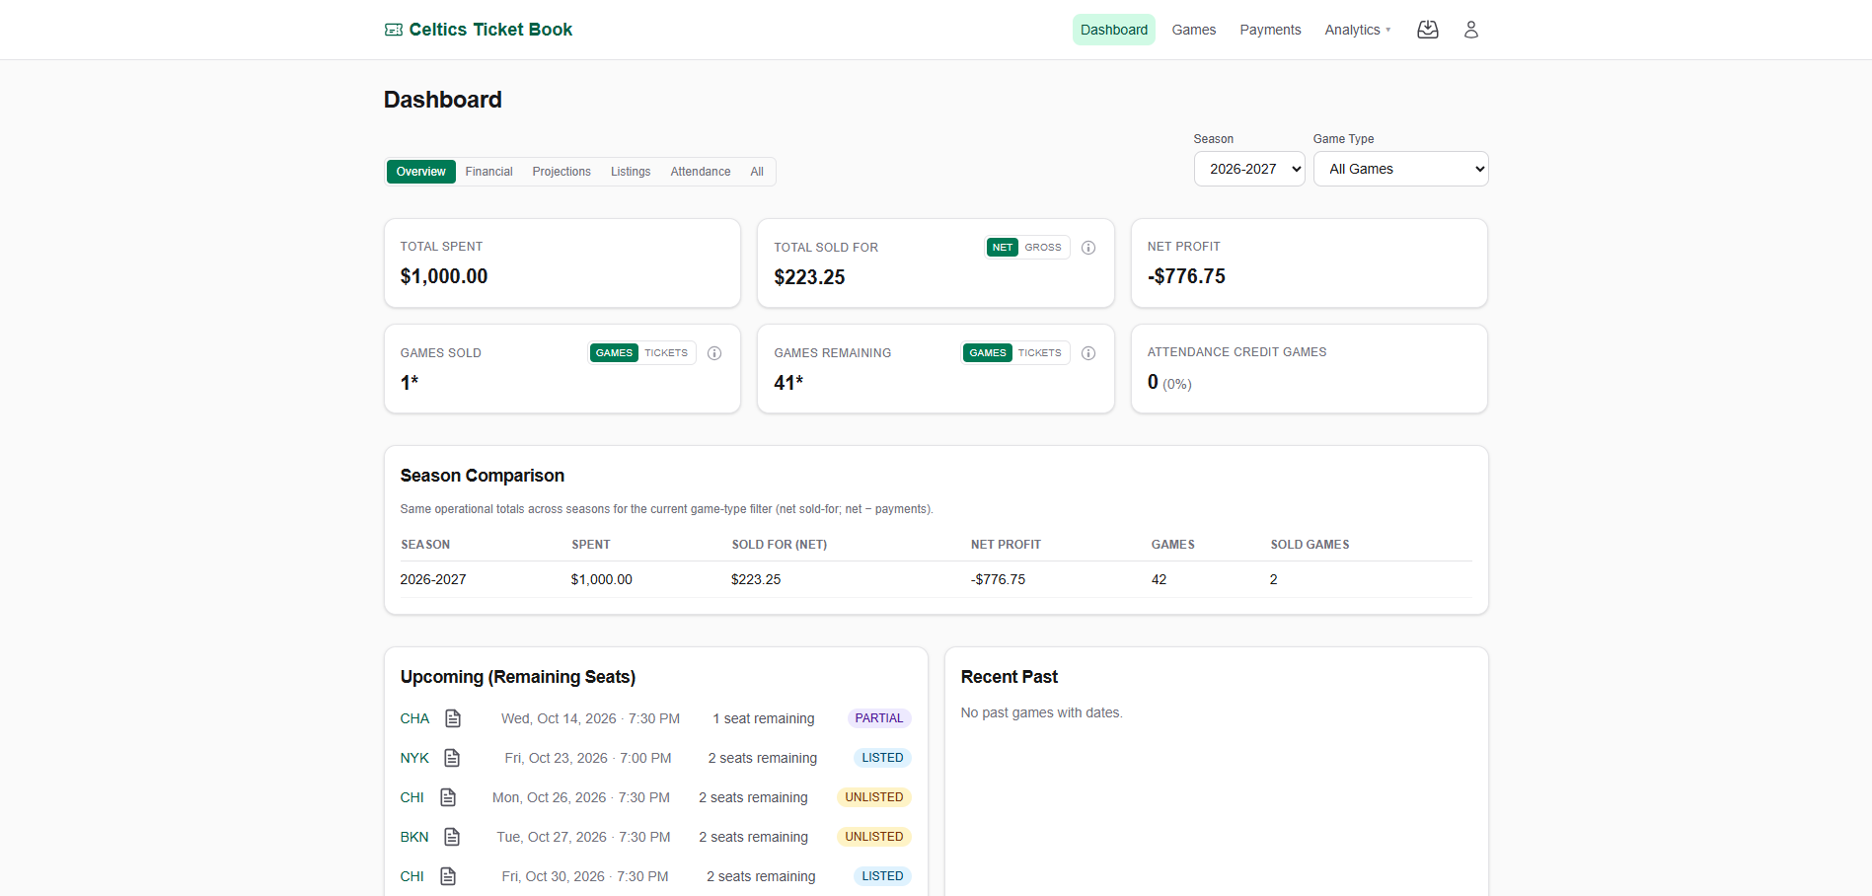1872x896 pixels.
Task: Switch to the Financial tab
Action: click(x=488, y=172)
